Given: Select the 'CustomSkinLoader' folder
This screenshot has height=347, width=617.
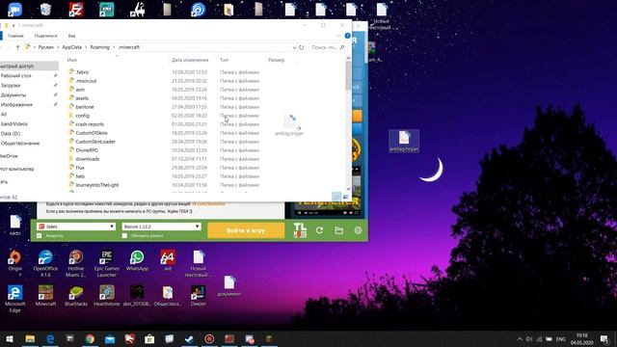Looking at the screenshot, I should click(95, 142).
